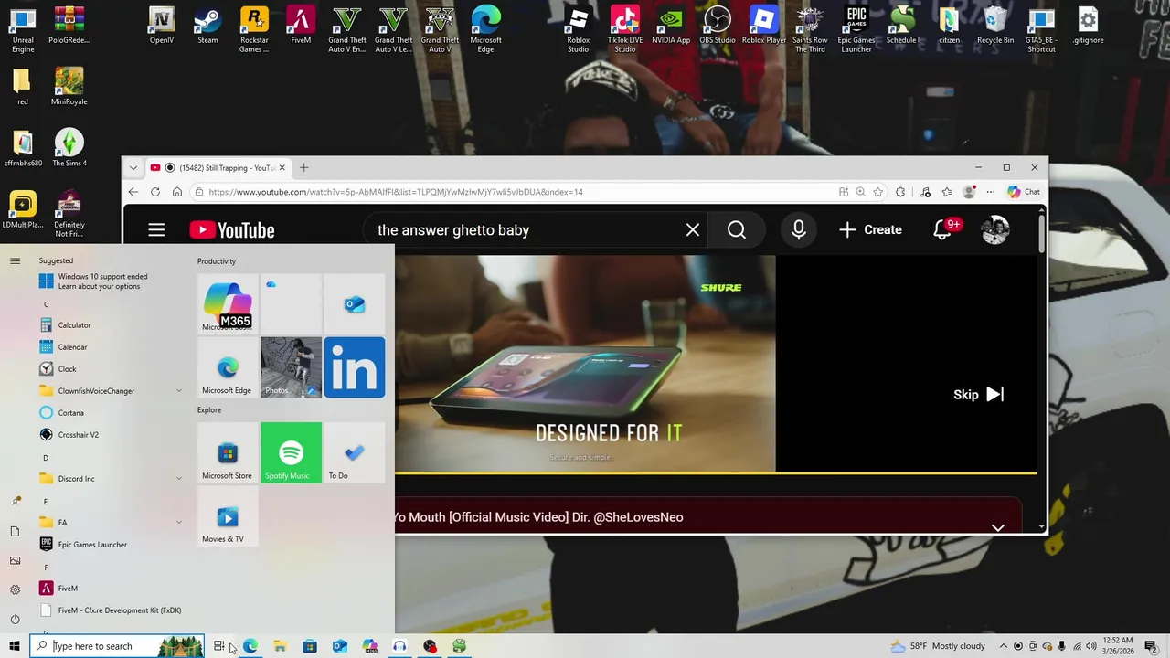Image resolution: width=1170 pixels, height=658 pixels.
Task: Open the YouTube guide hamburger menu
Action: [156, 230]
